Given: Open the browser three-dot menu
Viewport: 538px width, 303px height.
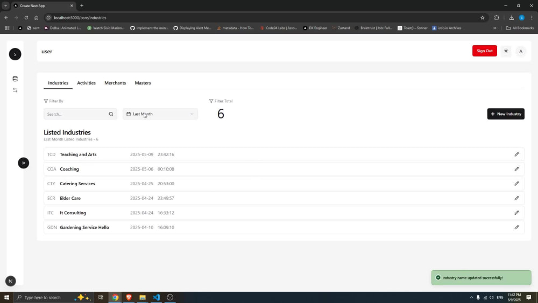Looking at the screenshot, I should (x=532, y=18).
